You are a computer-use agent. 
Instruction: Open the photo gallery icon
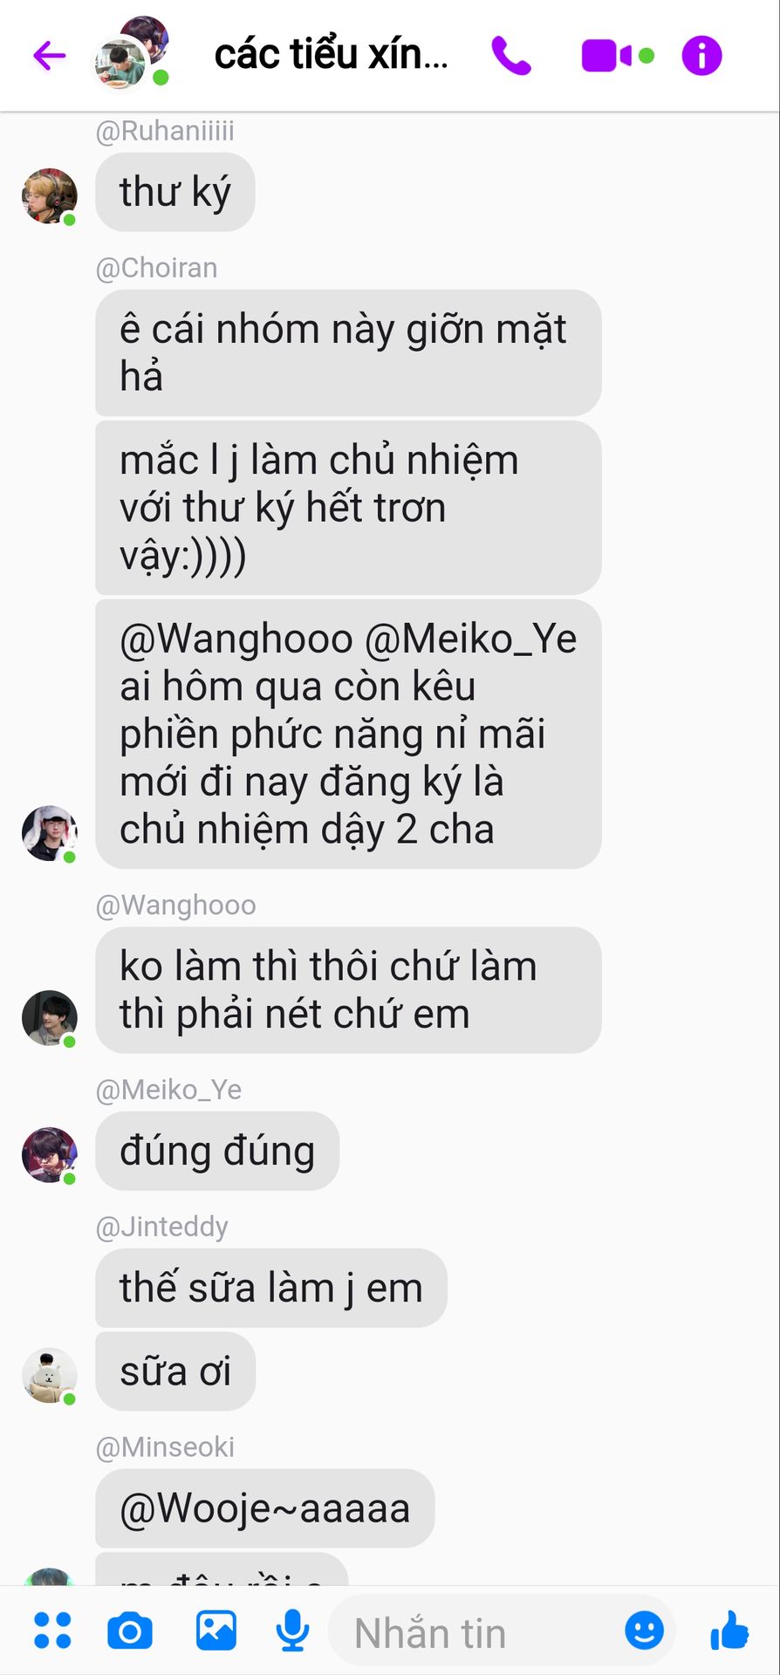click(216, 1631)
